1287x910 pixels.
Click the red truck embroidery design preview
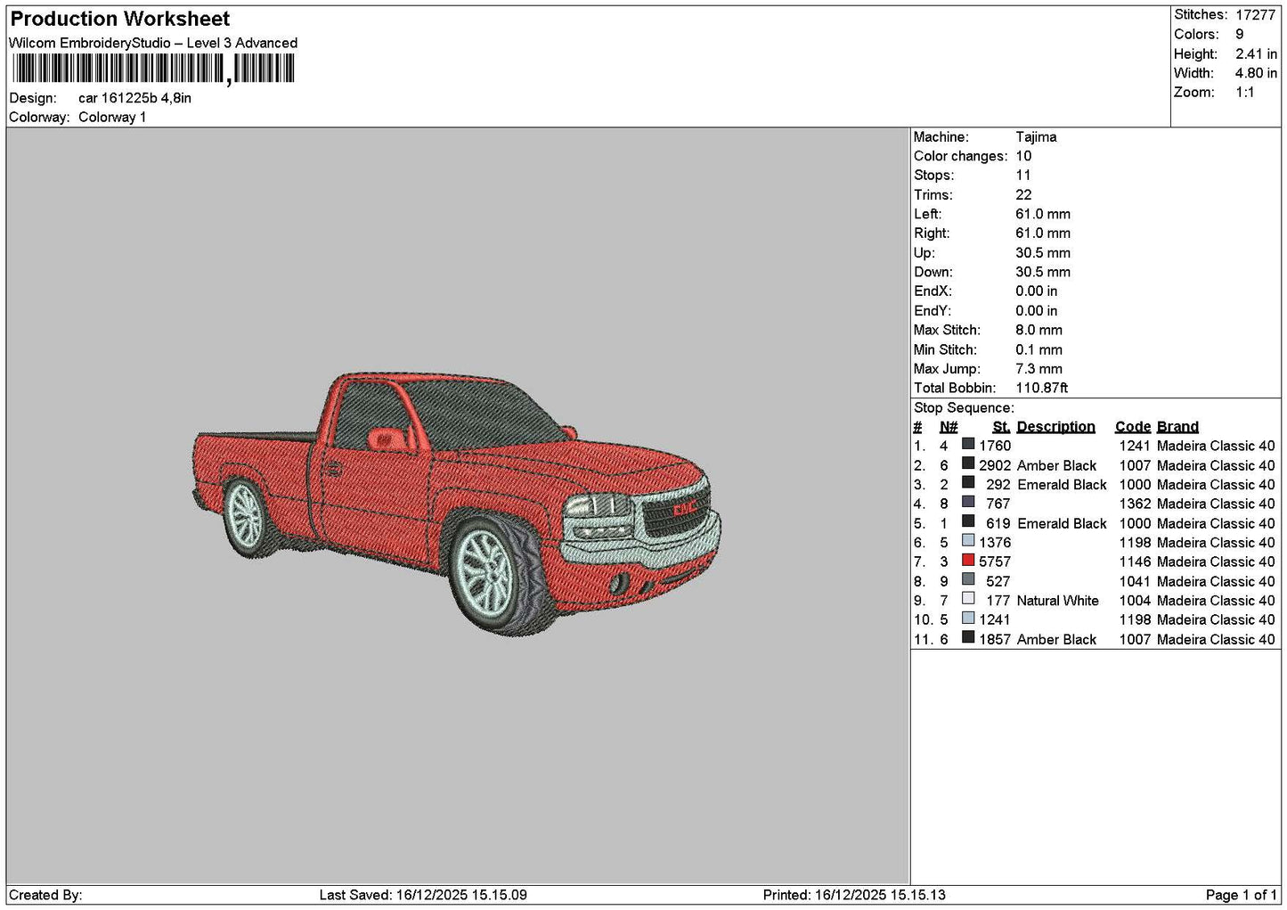[458, 504]
